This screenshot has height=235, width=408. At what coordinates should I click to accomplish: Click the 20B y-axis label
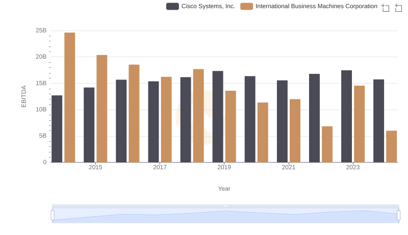pyautogui.click(x=41, y=57)
